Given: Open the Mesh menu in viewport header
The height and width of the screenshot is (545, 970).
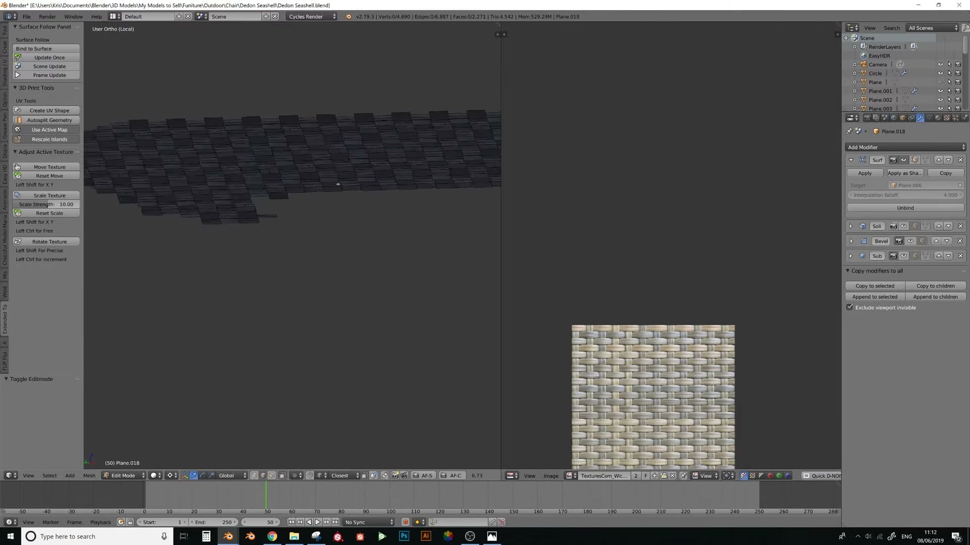Looking at the screenshot, I should pyautogui.click(x=89, y=475).
